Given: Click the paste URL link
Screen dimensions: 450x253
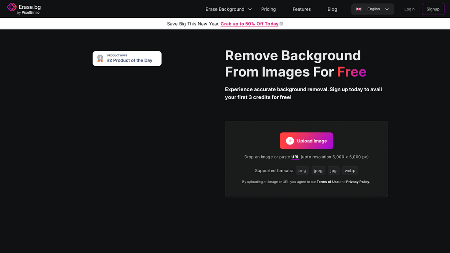Looking at the screenshot, I should [295, 157].
